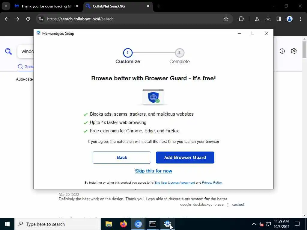The height and width of the screenshot is (230, 307).
Task: Open the Chrome extensions puzzle icon
Action: (241, 19)
